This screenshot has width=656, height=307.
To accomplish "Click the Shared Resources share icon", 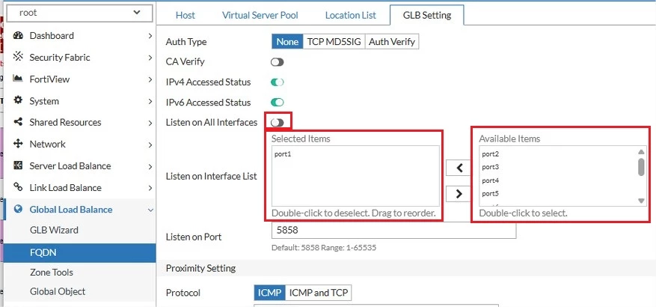I will 18,122.
